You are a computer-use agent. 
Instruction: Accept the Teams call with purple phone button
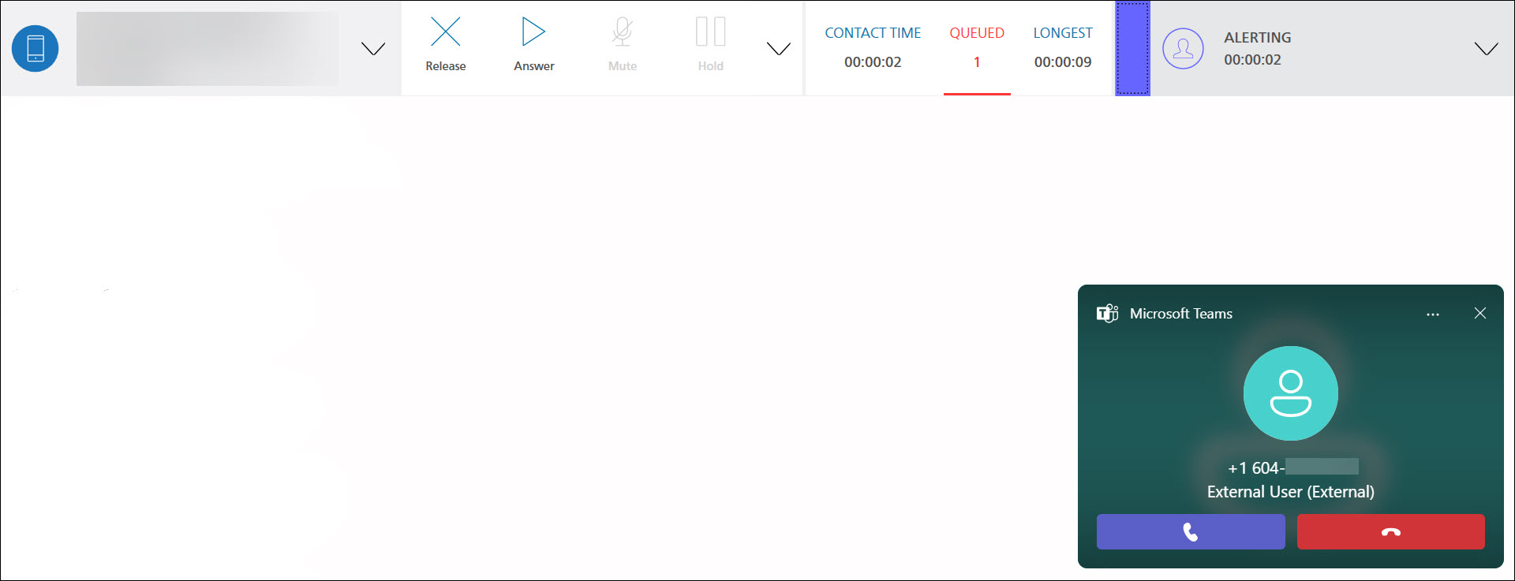point(1191,532)
